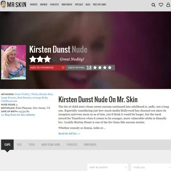This screenshot has width=171, height=171.
Task: Click the heart inside Add to Favorites
Action: tap(63, 68)
